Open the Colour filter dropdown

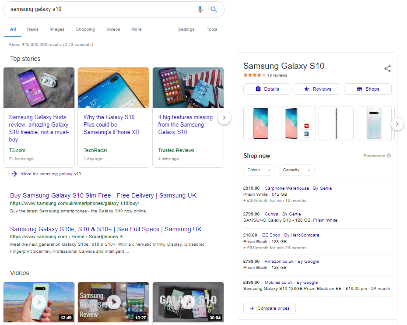[x=259, y=170]
